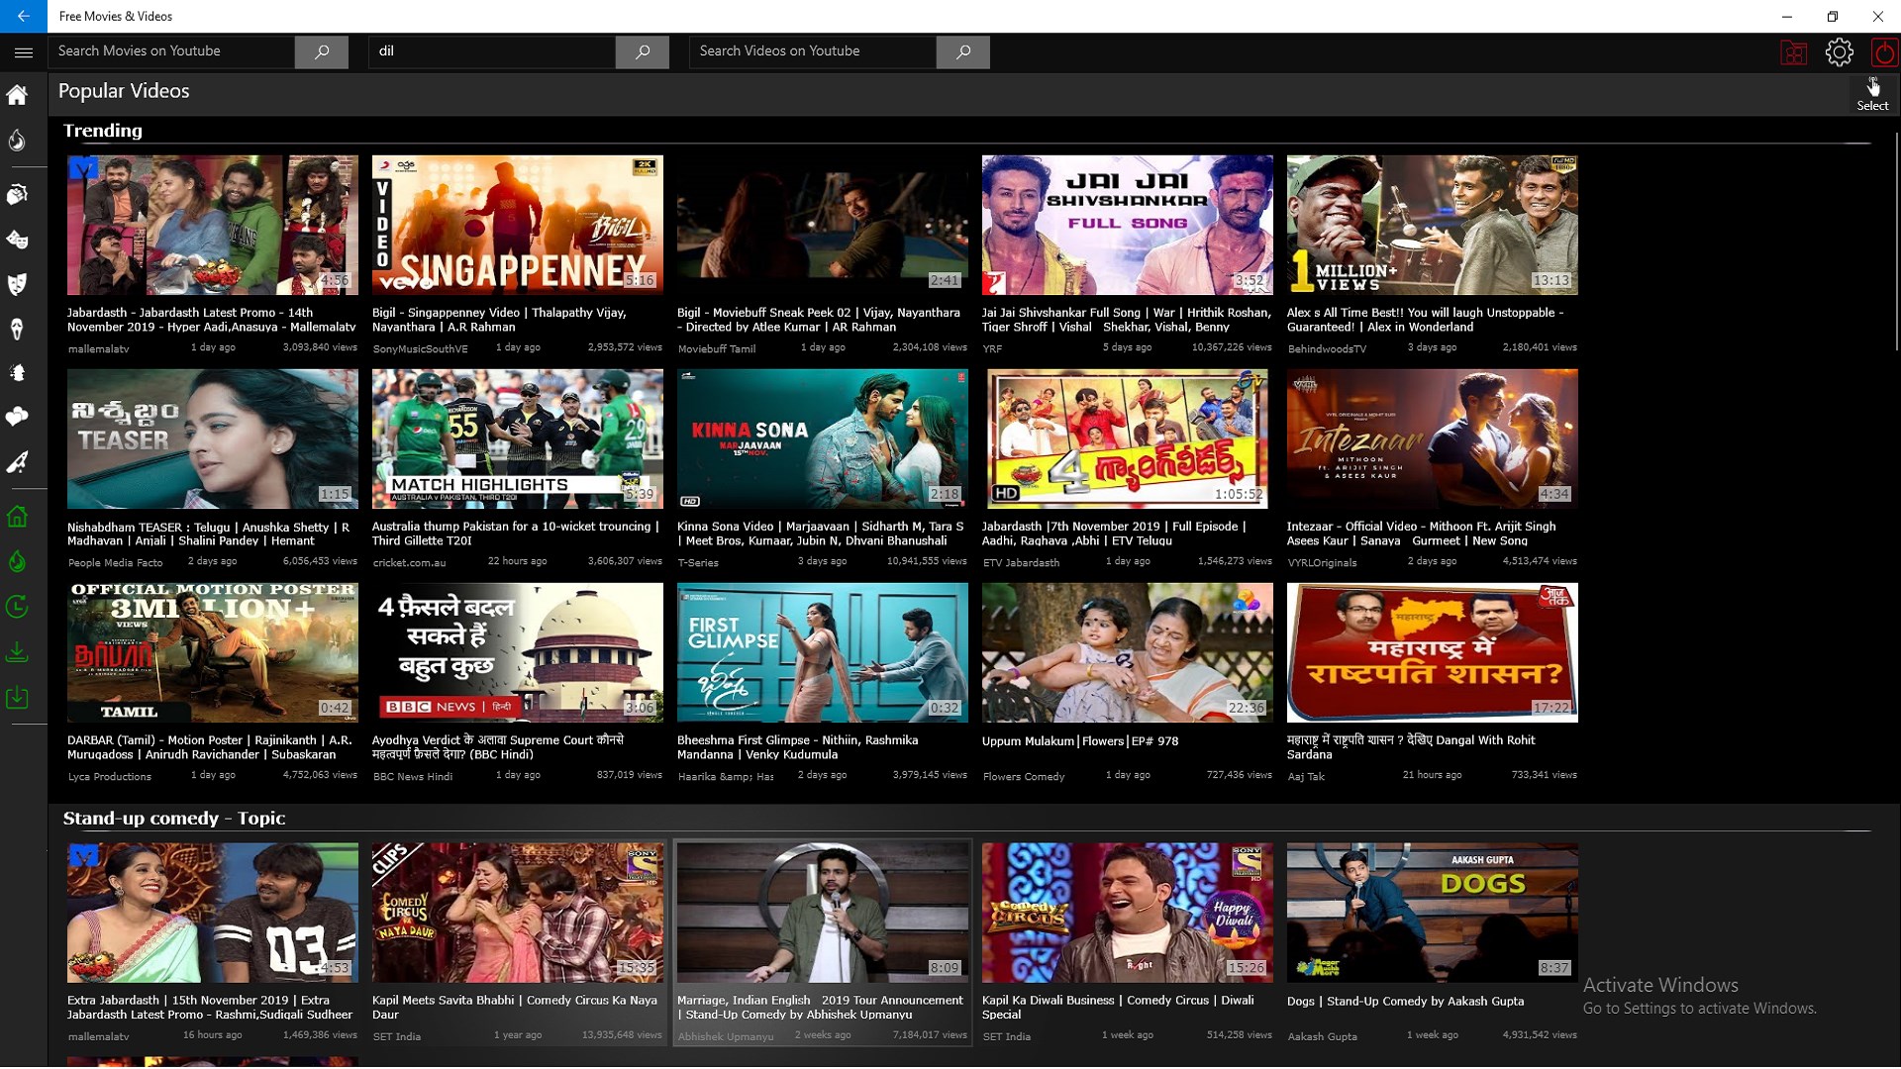The height and width of the screenshot is (1069, 1901).
Task: Go back using the blue arrow
Action: [23, 16]
